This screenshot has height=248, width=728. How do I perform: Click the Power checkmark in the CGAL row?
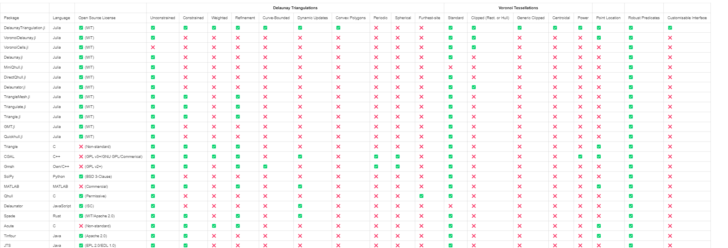[x=580, y=157]
